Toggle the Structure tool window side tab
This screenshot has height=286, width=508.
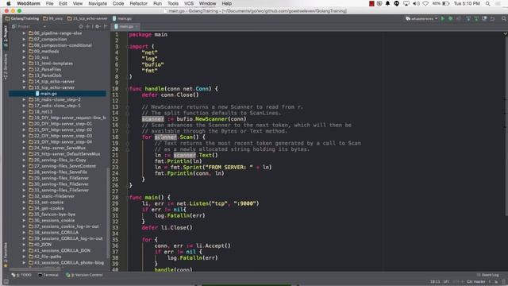coord(6,67)
